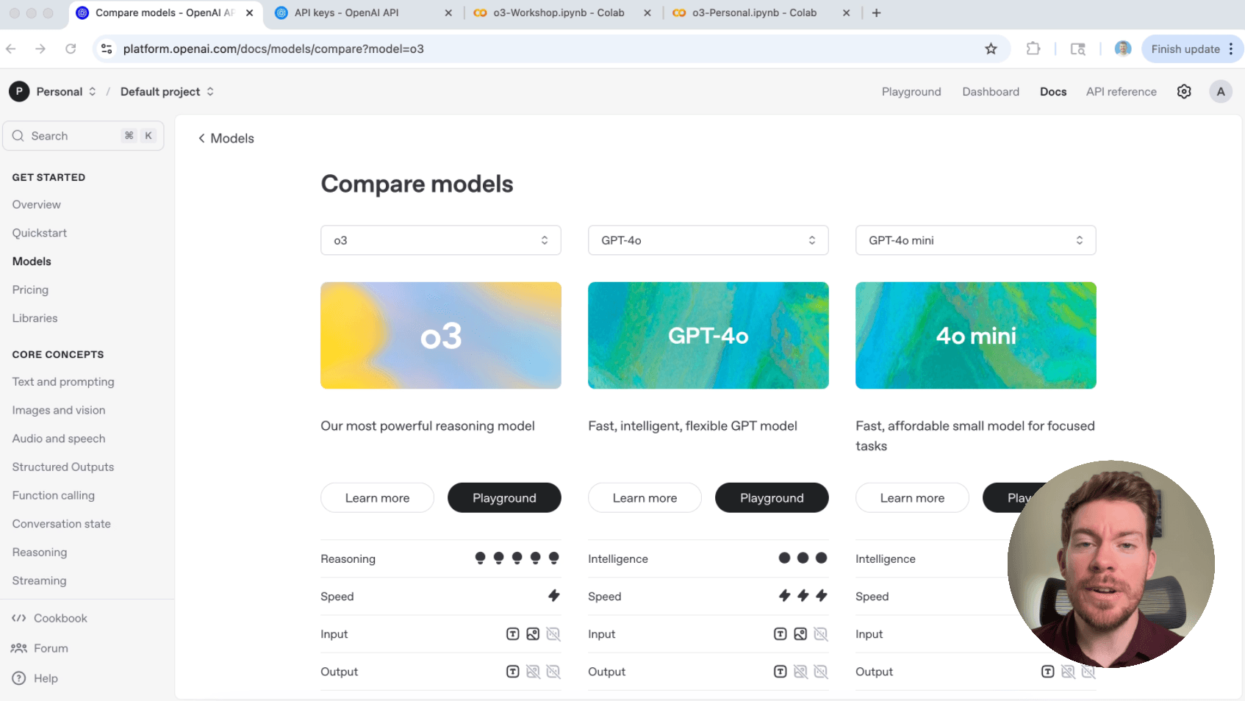Open Overview in the sidebar

37,204
